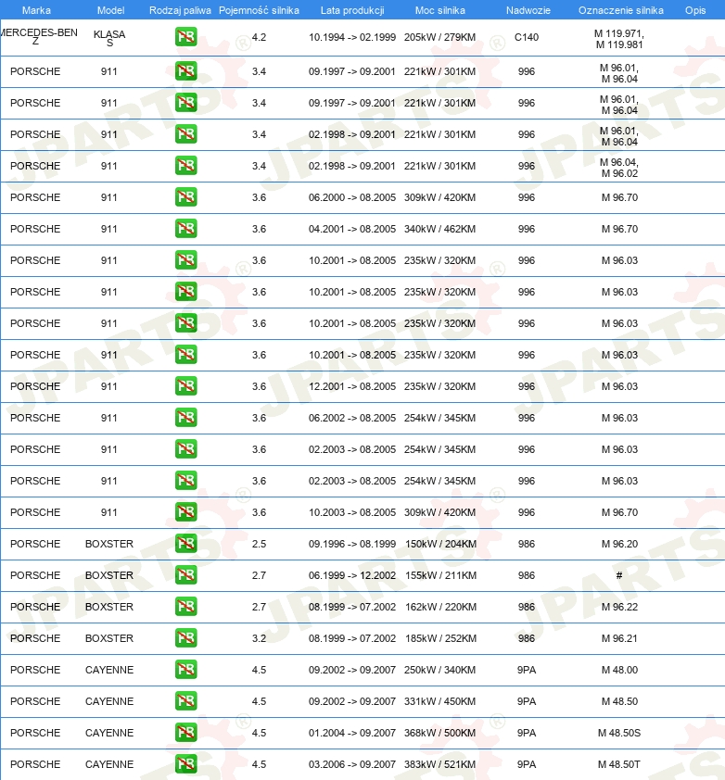Viewport: 725px width, 780px height.
Task: Click the Rodzaj paliwa column header
Action: (180, 10)
